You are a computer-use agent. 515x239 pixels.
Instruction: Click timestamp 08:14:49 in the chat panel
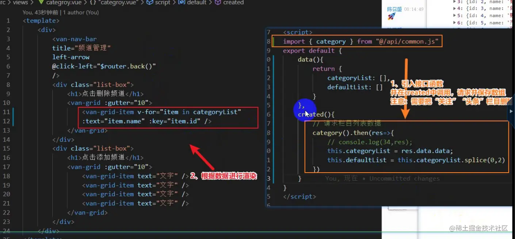(414, 9)
